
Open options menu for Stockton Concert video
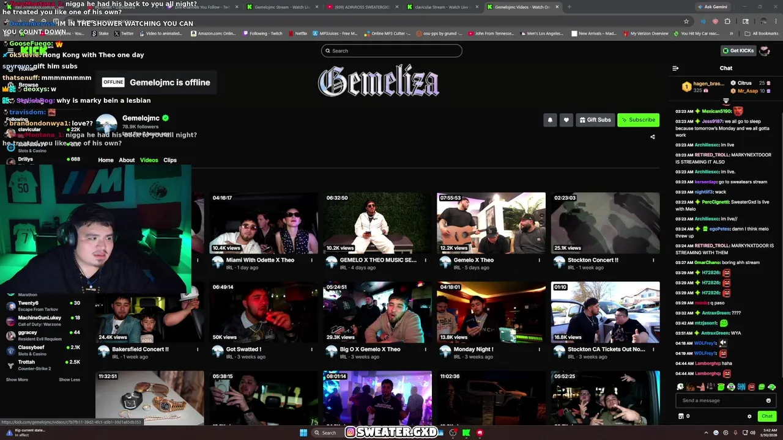(x=653, y=260)
